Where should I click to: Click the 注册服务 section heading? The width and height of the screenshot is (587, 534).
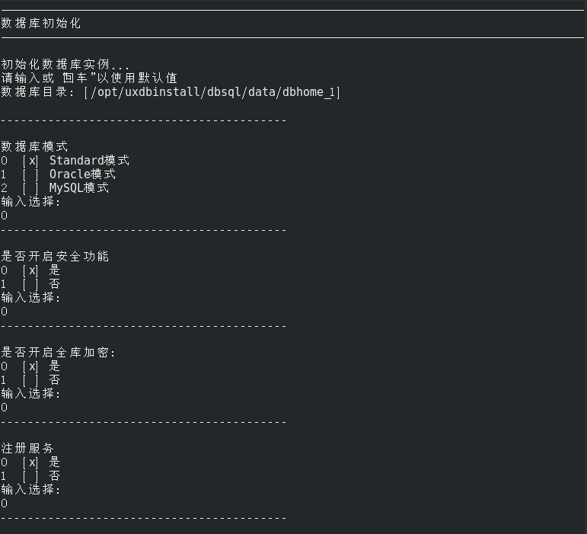pos(27,449)
